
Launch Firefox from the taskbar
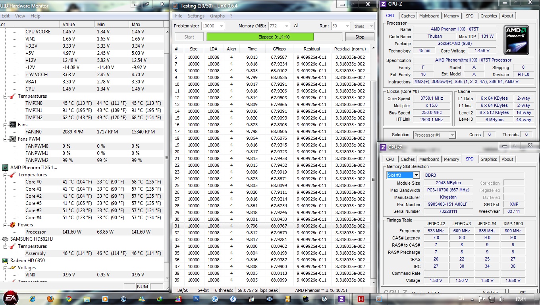point(50,299)
